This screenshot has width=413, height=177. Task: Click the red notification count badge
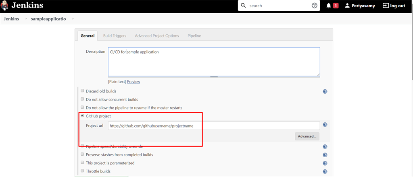(336, 6)
